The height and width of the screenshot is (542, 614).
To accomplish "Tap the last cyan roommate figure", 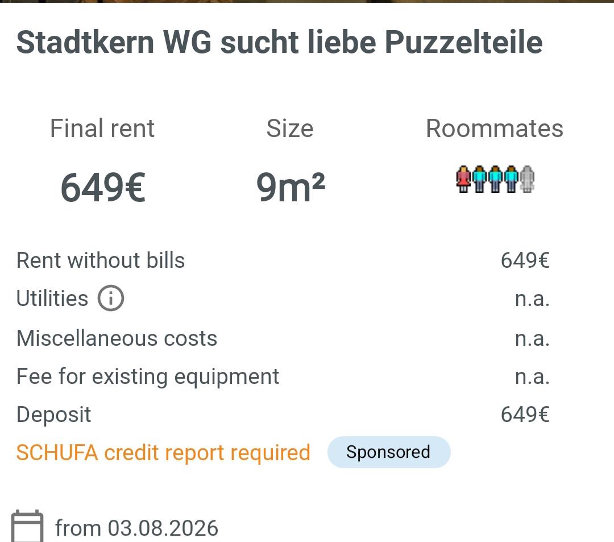I will [511, 179].
